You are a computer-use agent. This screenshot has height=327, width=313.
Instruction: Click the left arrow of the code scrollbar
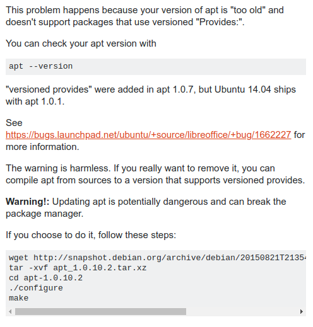pyautogui.click(x=10, y=311)
